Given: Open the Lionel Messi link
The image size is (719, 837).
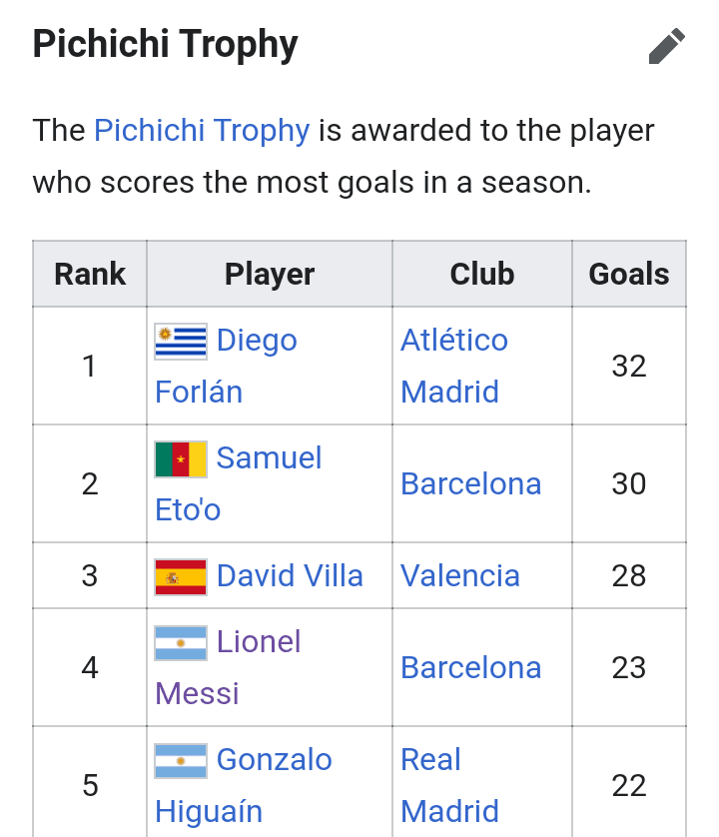Looking at the screenshot, I should pos(228,667).
